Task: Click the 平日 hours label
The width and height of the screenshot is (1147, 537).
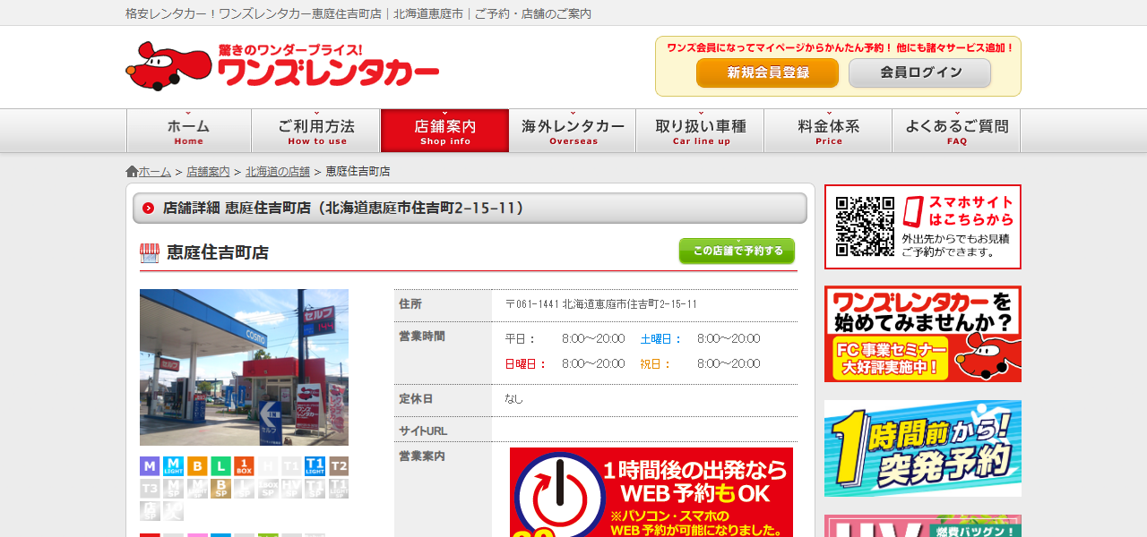Action: [x=521, y=339]
